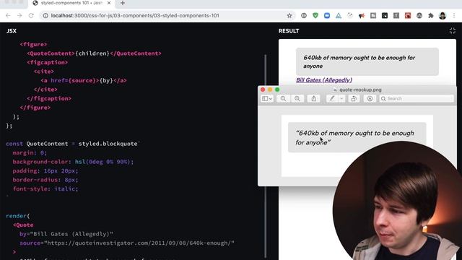
Task: Open the Bill Gates (Allegedly) link
Action: click(x=324, y=80)
